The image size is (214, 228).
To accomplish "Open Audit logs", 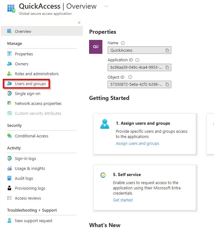I will click(24, 178).
